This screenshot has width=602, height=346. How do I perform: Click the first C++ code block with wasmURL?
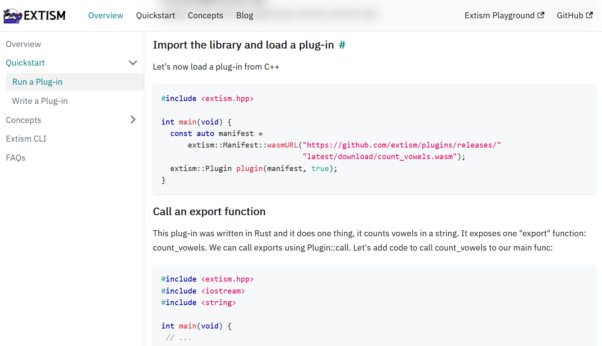375,139
